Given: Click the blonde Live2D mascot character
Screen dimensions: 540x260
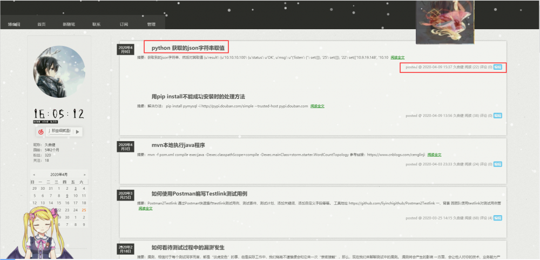Looking at the screenshot, I should click(x=43, y=234).
